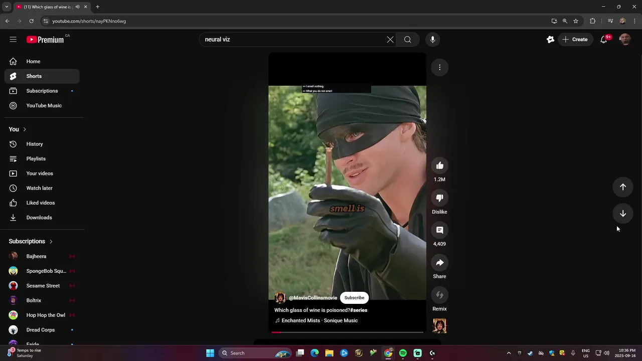Show hidden system tray icons chevron

[509, 353]
